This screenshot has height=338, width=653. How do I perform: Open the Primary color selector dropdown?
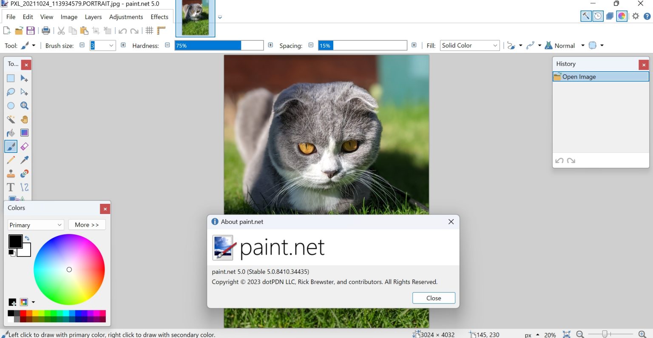coord(36,225)
